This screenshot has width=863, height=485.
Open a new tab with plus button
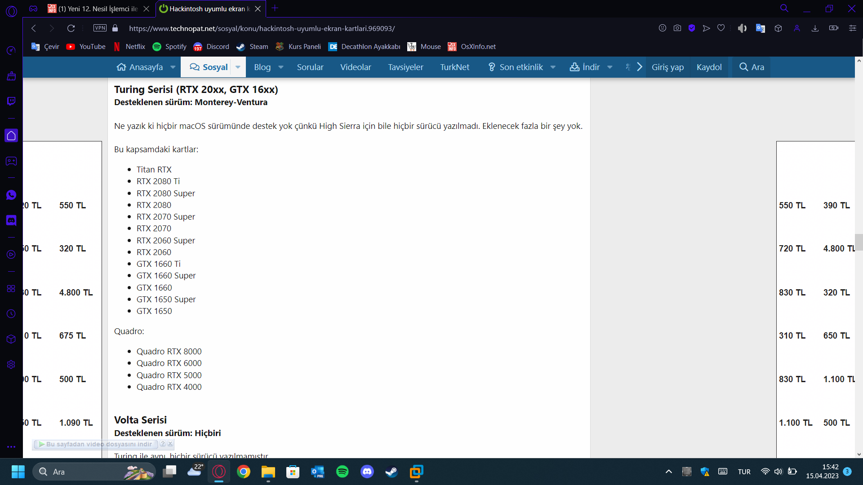click(x=275, y=8)
